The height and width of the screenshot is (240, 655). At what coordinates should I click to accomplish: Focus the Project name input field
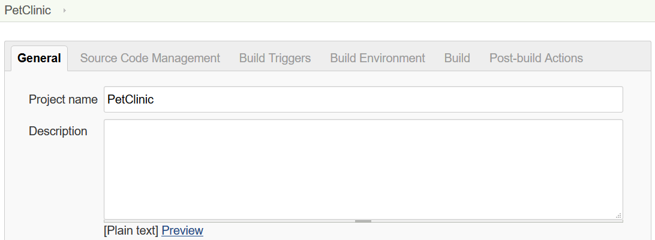[x=363, y=99]
